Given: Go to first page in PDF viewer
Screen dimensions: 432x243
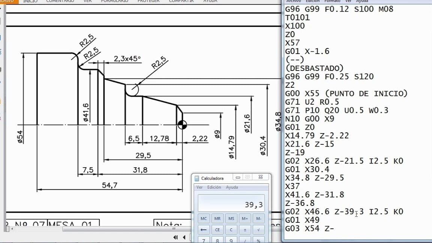Looking at the screenshot, I should 175,237.
